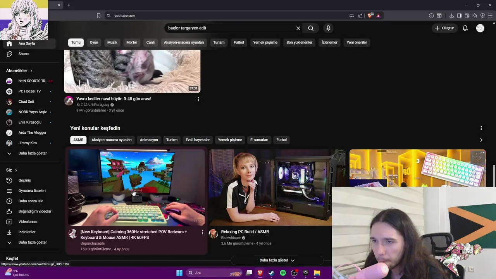This screenshot has width=496, height=279.
Task: Select the Canlı filter chip
Action: [150, 42]
